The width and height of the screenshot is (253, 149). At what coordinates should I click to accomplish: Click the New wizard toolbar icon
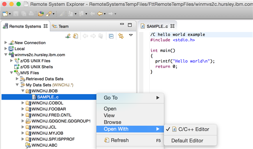[x=5, y=14]
